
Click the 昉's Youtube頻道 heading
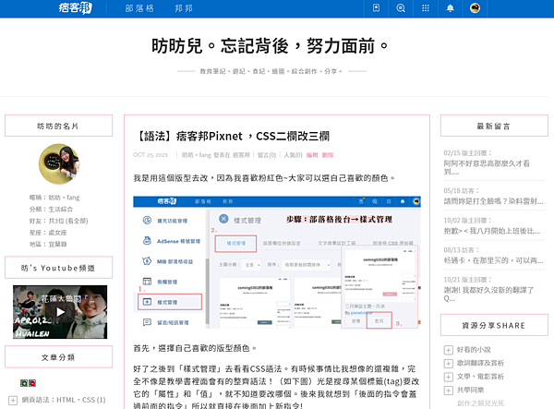(x=59, y=268)
